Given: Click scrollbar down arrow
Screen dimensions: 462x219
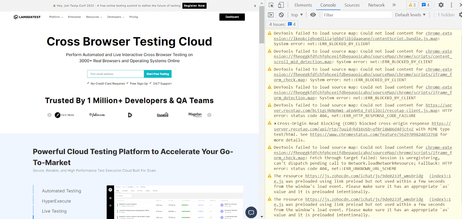Looking at the screenshot, I should tap(262, 217).
